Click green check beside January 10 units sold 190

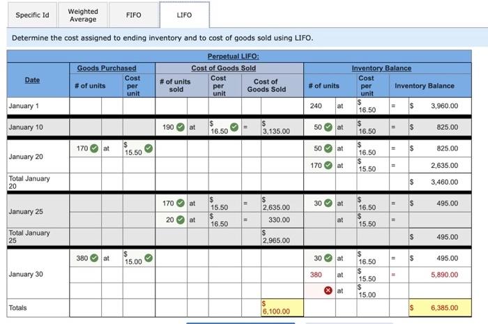tap(181, 128)
